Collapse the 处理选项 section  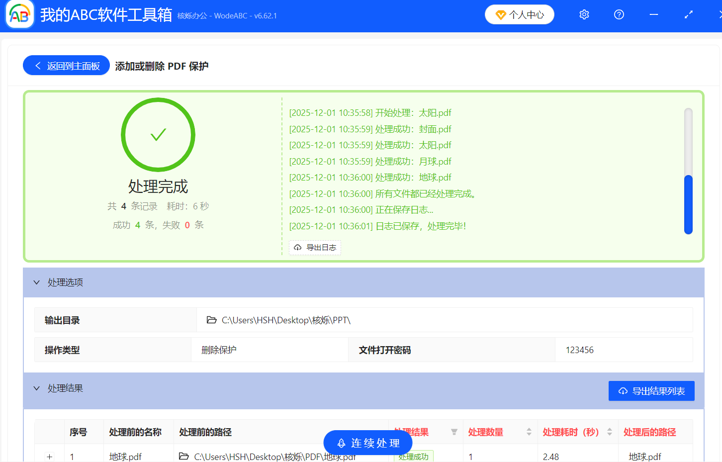36,282
